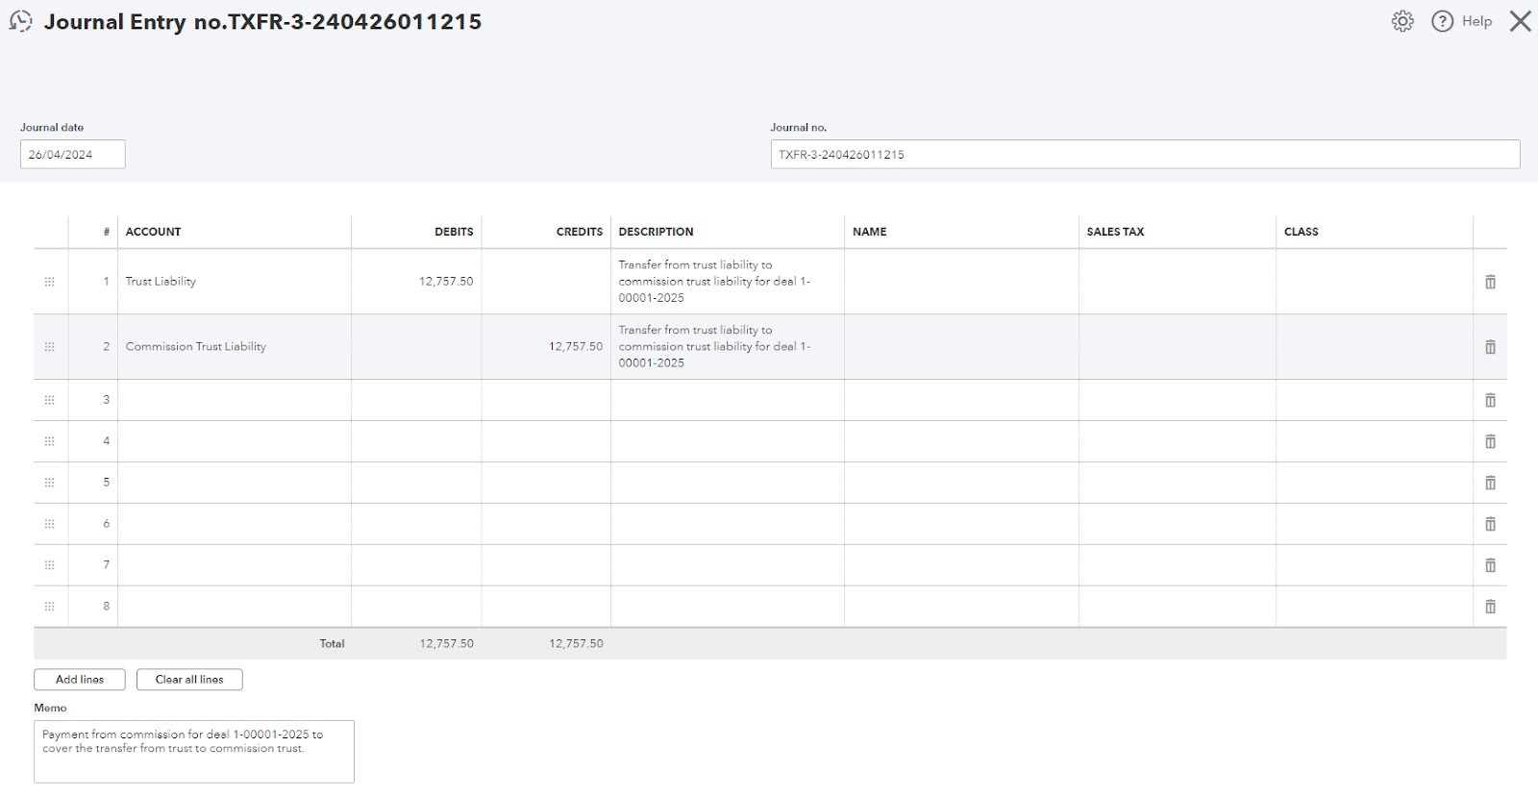Viewport: 1538px width, 797px height.
Task: Click the Add lines button
Action: tap(80, 680)
